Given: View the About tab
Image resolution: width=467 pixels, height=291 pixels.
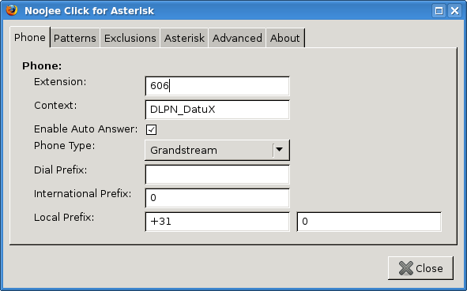Looking at the screenshot, I should (285, 38).
